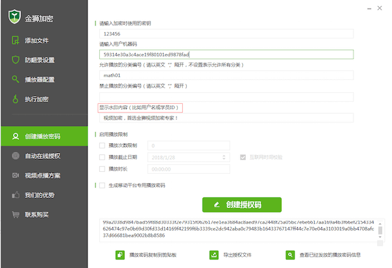Click the export authorization file icon

(x=214, y=255)
